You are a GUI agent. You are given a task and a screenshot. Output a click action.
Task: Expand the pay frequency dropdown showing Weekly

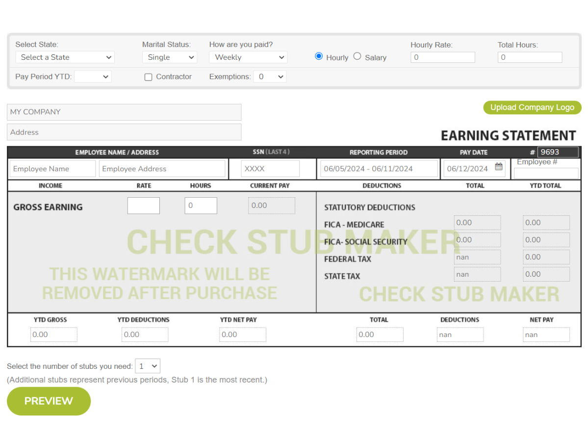tap(248, 57)
